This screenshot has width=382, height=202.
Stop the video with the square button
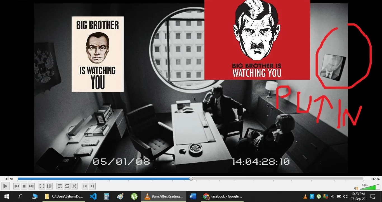[x=24, y=186]
